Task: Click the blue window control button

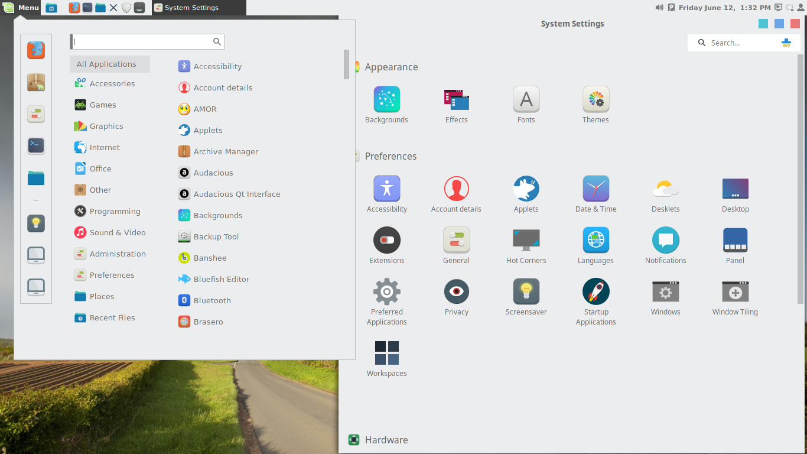Action: coord(779,24)
